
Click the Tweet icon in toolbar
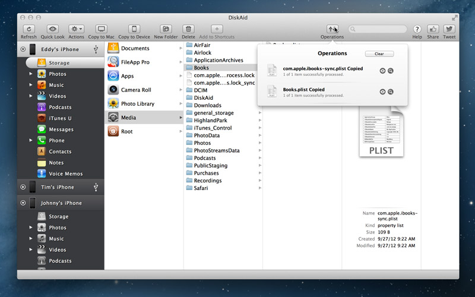(x=449, y=29)
